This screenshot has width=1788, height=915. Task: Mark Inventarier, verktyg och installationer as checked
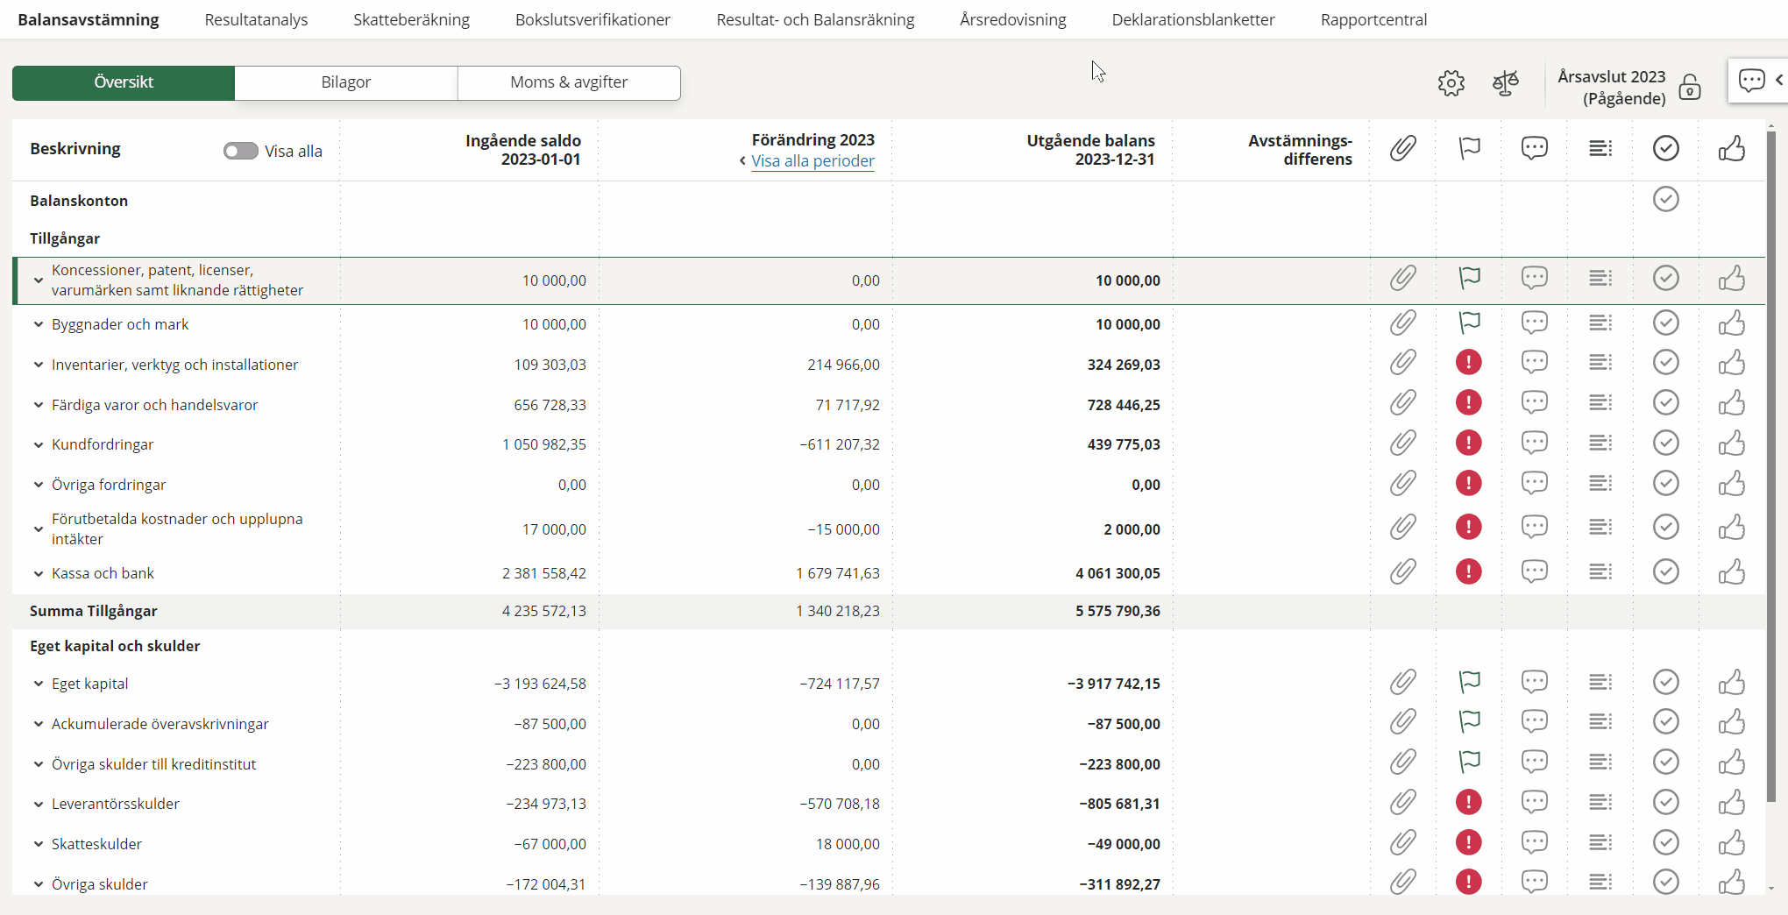click(x=1665, y=364)
